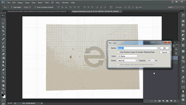The width and height of the screenshot is (186, 105).
Task: Select the Blur tool
Action: pyautogui.click(x=3, y=62)
